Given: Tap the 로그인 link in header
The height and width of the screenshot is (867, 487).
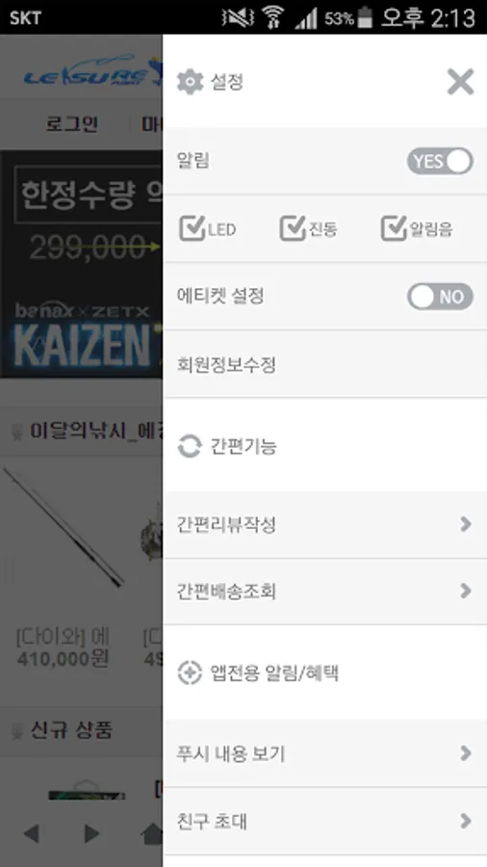Looking at the screenshot, I should coord(72,124).
